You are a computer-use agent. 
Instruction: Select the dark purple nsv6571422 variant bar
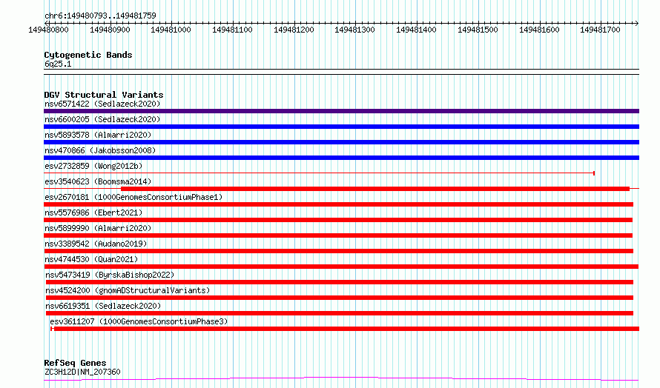(x=341, y=111)
